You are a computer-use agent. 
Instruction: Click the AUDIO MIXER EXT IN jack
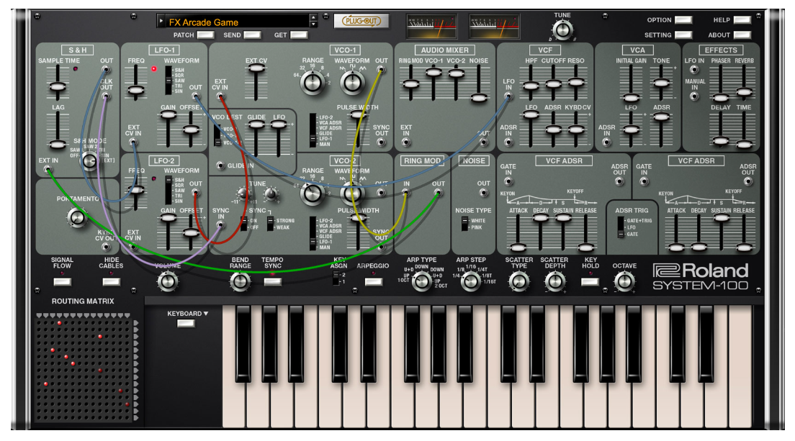point(406,142)
